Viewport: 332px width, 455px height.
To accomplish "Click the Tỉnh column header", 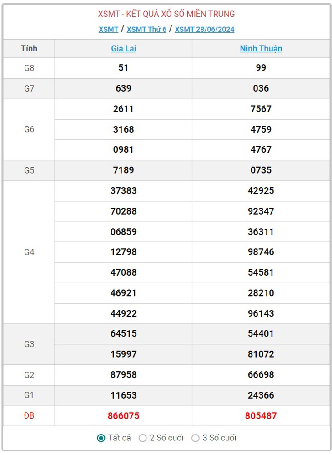I will click(x=29, y=48).
